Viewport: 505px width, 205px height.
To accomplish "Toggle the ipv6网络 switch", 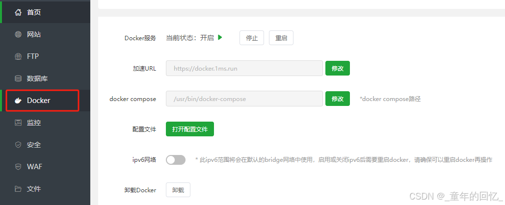I will (176, 159).
